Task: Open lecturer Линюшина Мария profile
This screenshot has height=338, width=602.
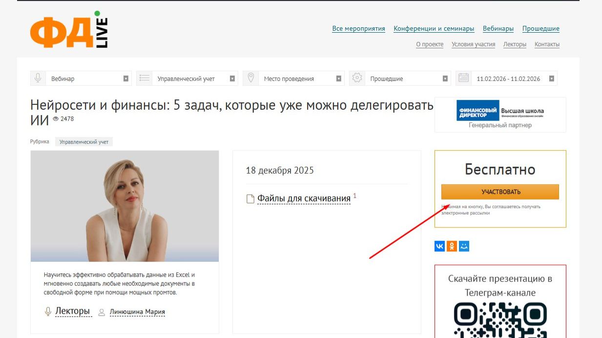Action: point(137,312)
